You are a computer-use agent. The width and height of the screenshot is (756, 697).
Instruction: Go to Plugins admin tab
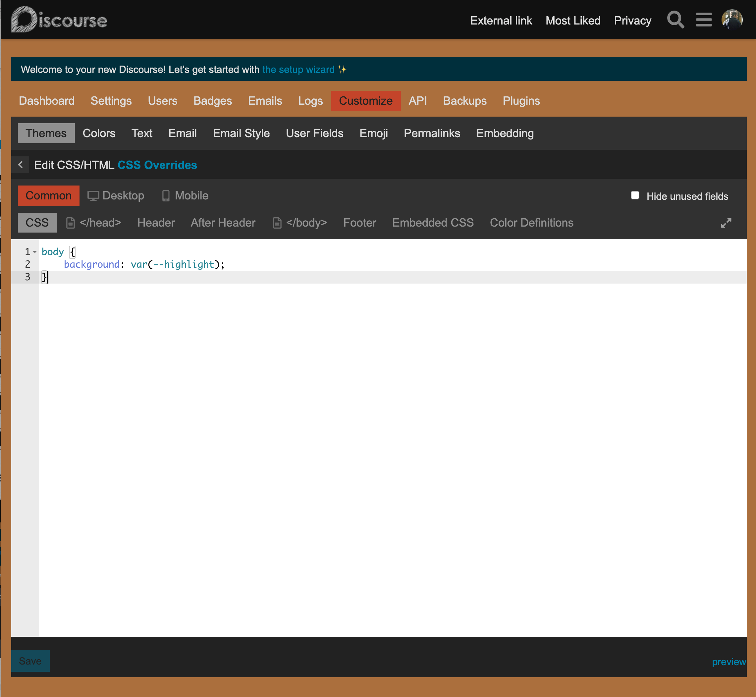click(x=521, y=101)
